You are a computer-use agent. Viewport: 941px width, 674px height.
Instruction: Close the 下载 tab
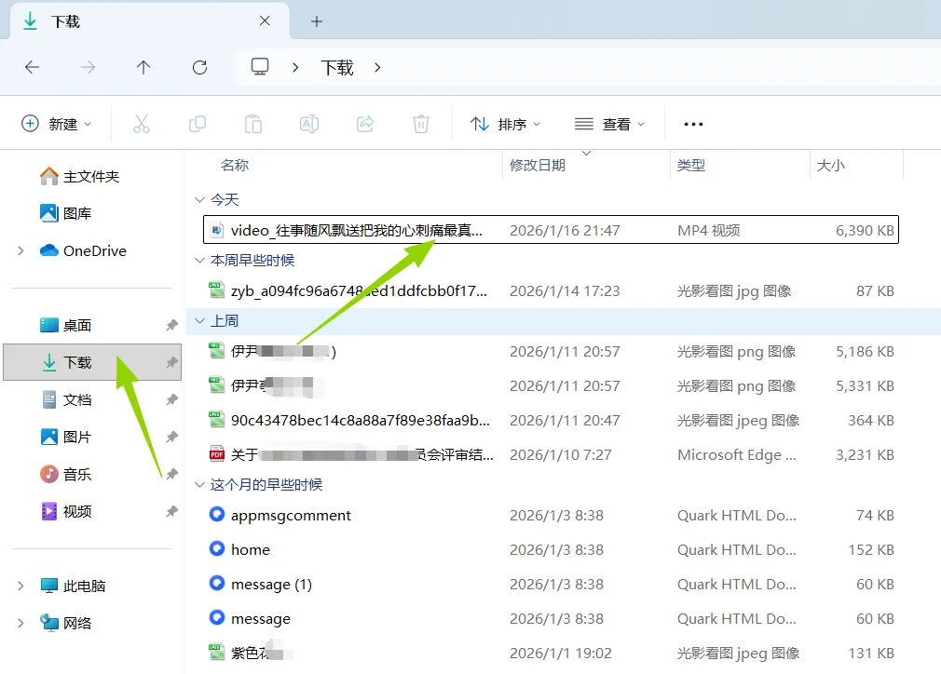[x=265, y=21]
